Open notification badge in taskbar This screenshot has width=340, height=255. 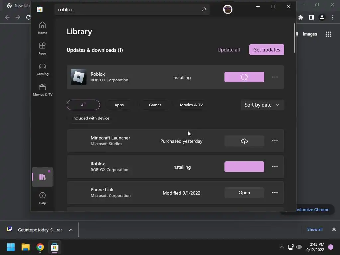331,247
